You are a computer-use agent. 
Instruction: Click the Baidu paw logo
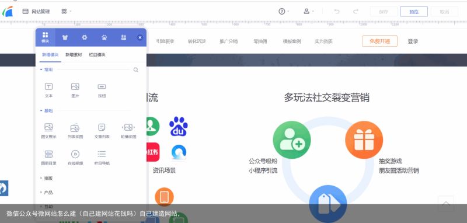(179, 126)
